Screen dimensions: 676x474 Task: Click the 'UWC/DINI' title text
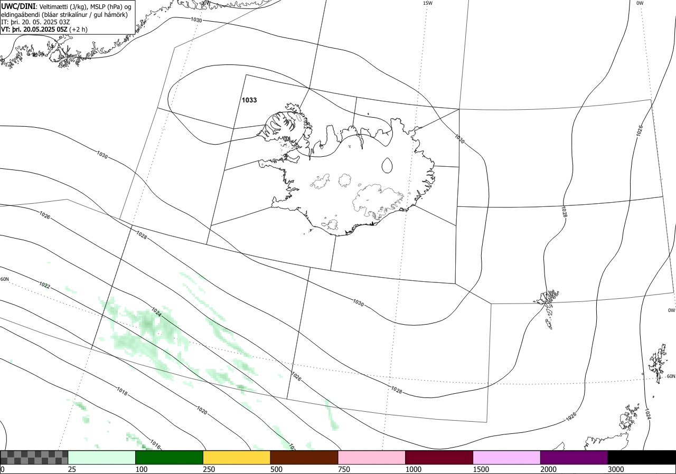tap(18, 6)
